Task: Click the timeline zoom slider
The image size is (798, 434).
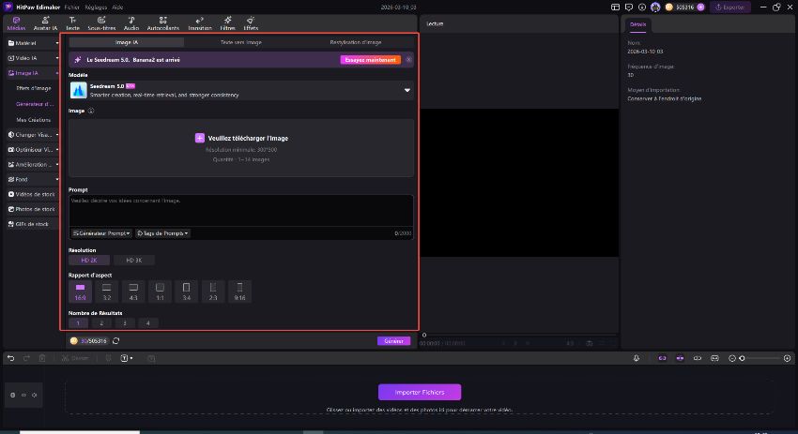Action: click(760, 358)
